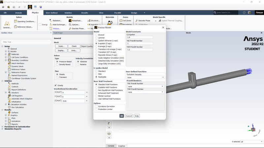Click the orientation axis triad cube
Screen dimensions: 264x148
[253, 130]
